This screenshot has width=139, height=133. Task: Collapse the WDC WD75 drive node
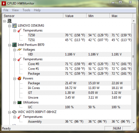coord(9,112)
